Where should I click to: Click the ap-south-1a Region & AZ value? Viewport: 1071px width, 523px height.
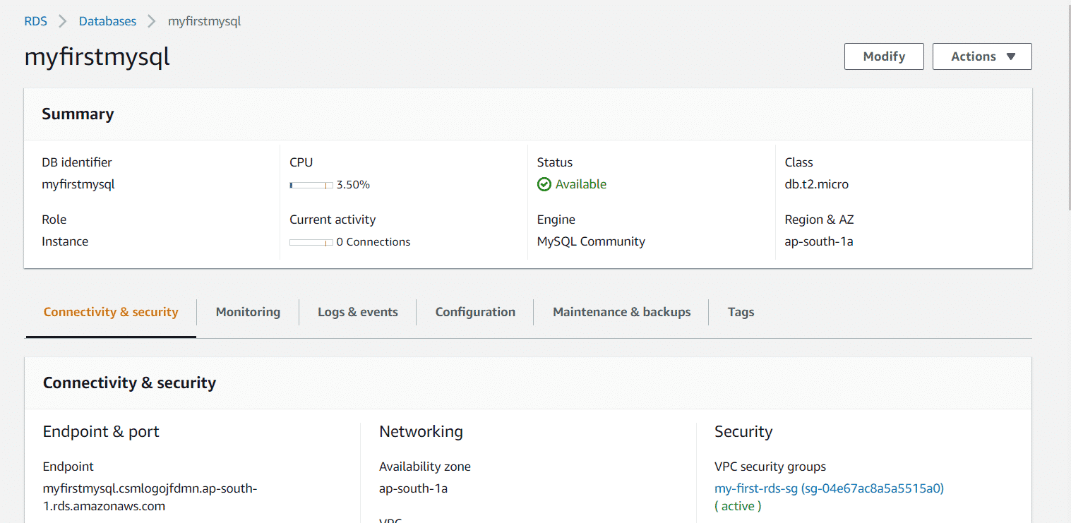click(x=819, y=241)
